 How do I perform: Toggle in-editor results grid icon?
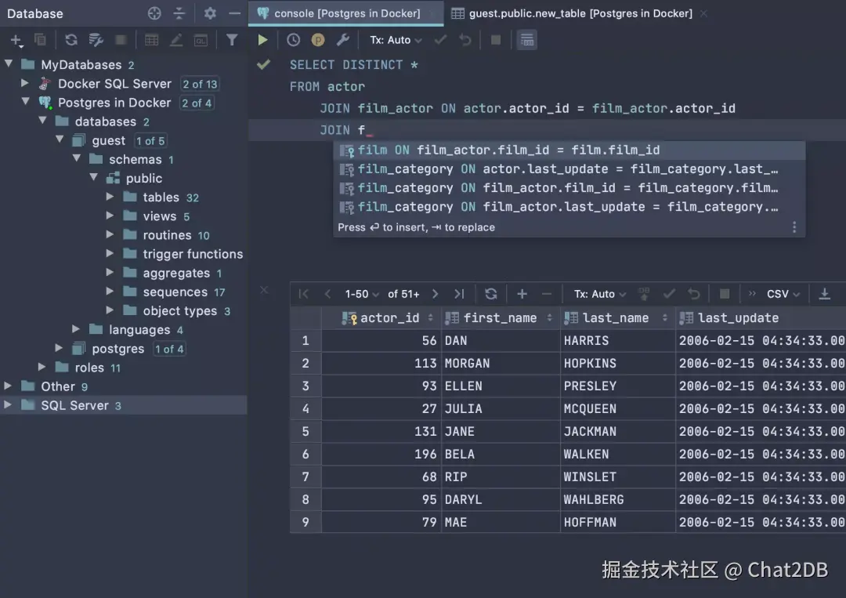527,39
